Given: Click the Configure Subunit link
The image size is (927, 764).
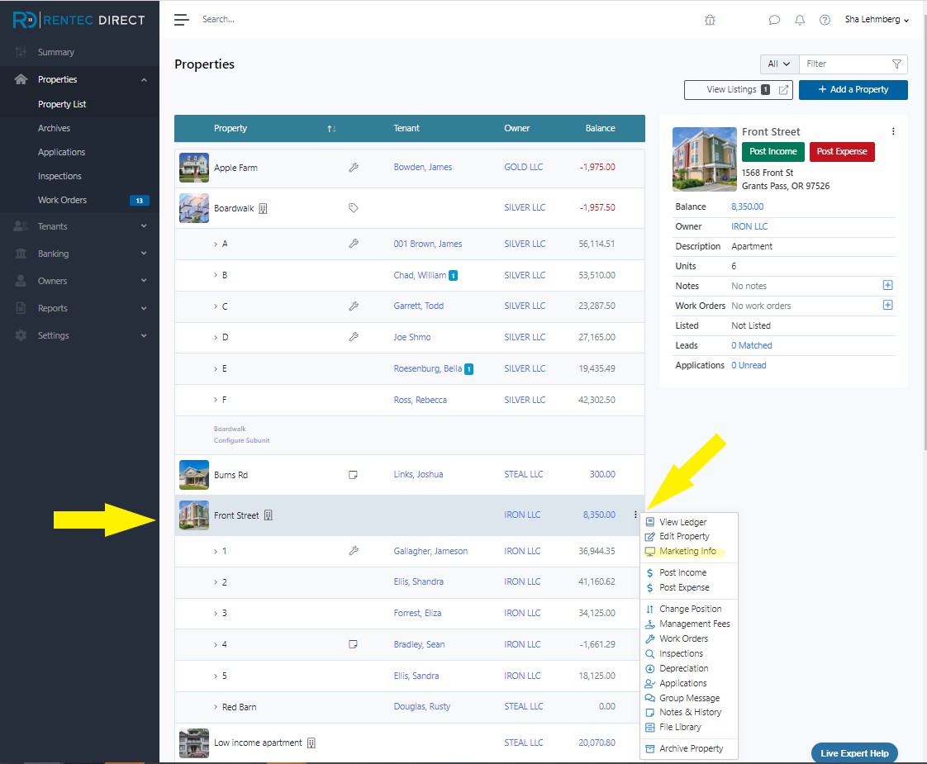Looking at the screenshot, I should 242,441.
